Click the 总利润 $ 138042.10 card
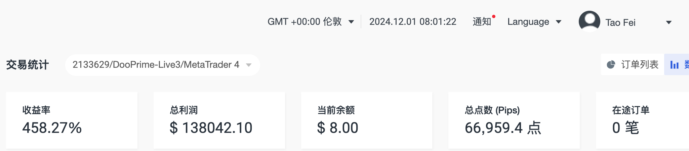The width and height of the screenshot is (689, 151). click(219, 120)
